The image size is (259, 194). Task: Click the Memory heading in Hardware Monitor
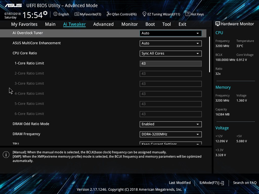223,87
